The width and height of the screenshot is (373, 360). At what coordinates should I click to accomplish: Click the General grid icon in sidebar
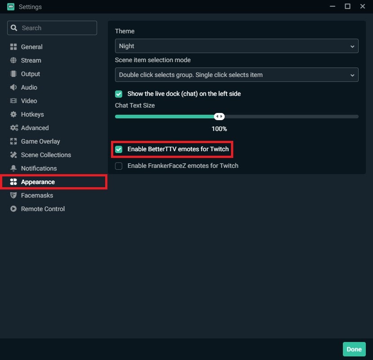pos(13,47)
